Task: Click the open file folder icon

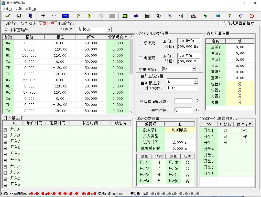Action: [x=8, y=16]
